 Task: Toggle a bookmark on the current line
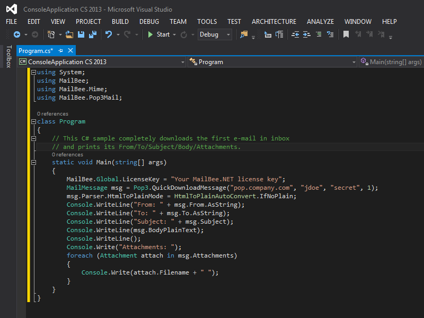pos(346,34)
